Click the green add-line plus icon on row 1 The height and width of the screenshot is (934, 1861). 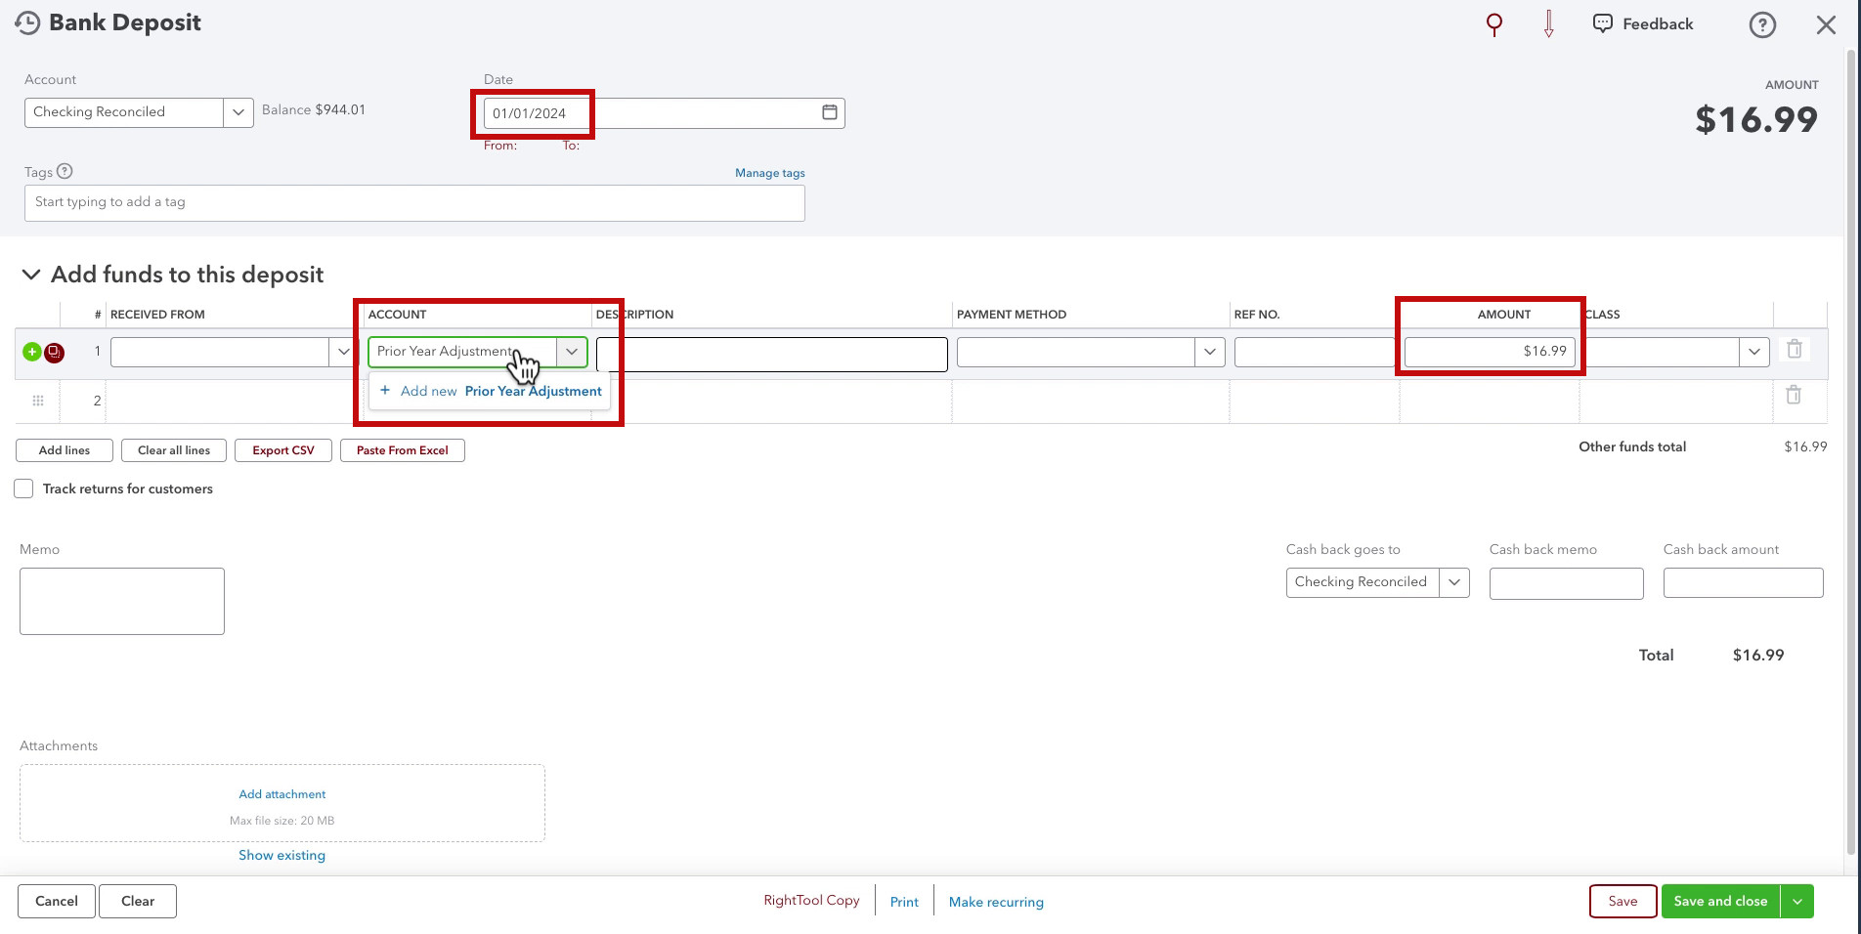31,352
